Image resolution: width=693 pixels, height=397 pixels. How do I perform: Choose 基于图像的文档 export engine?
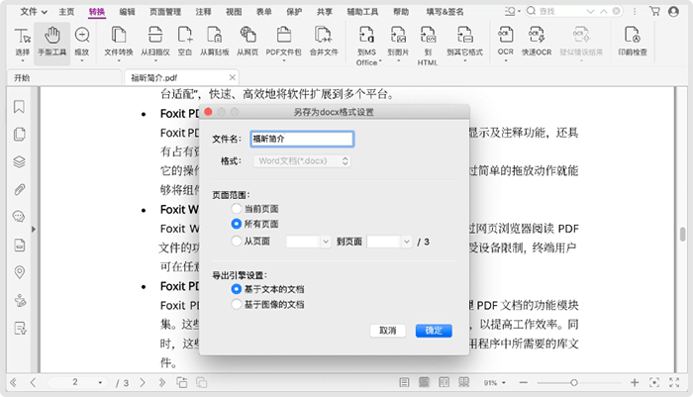tap(236, 304)
